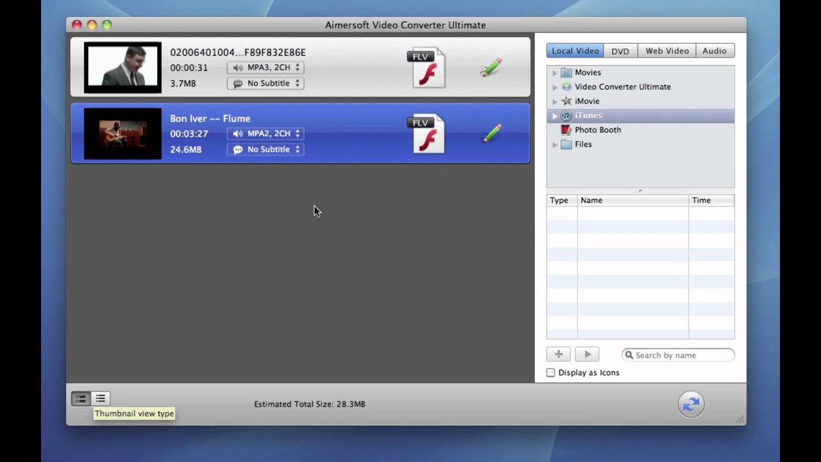The image size is (821, 462).
Task: Enable Display as Icons checkbox
Action: pyautogui.click(x=550, y=372)
